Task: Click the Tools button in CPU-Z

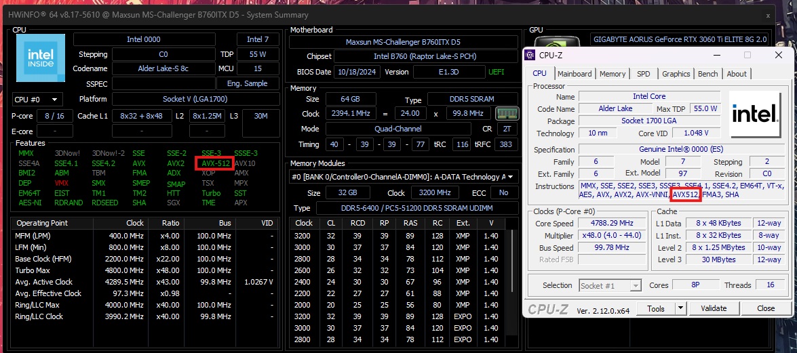Action: coord(656,308)
